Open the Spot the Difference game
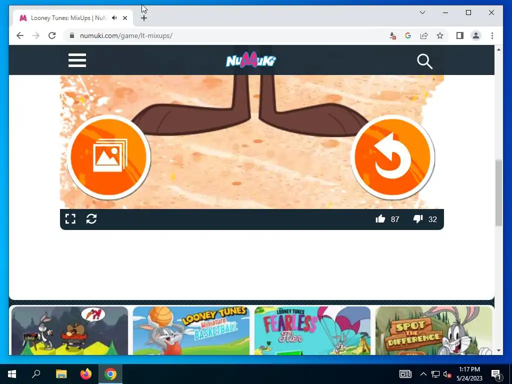 433,330
